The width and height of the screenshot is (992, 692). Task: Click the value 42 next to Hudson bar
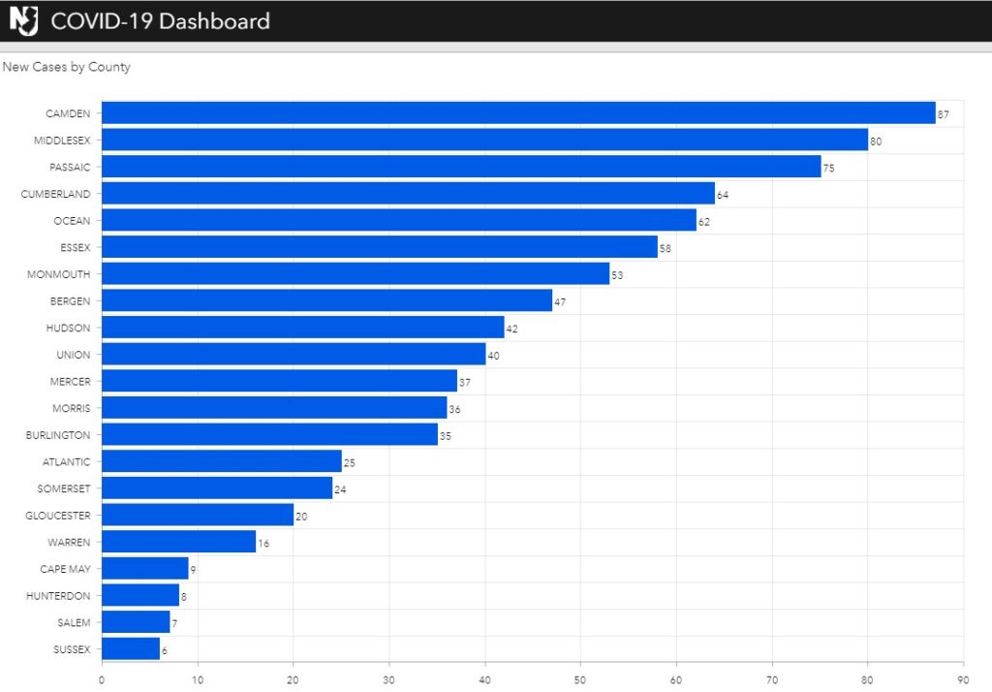click(x=511, y=329)
